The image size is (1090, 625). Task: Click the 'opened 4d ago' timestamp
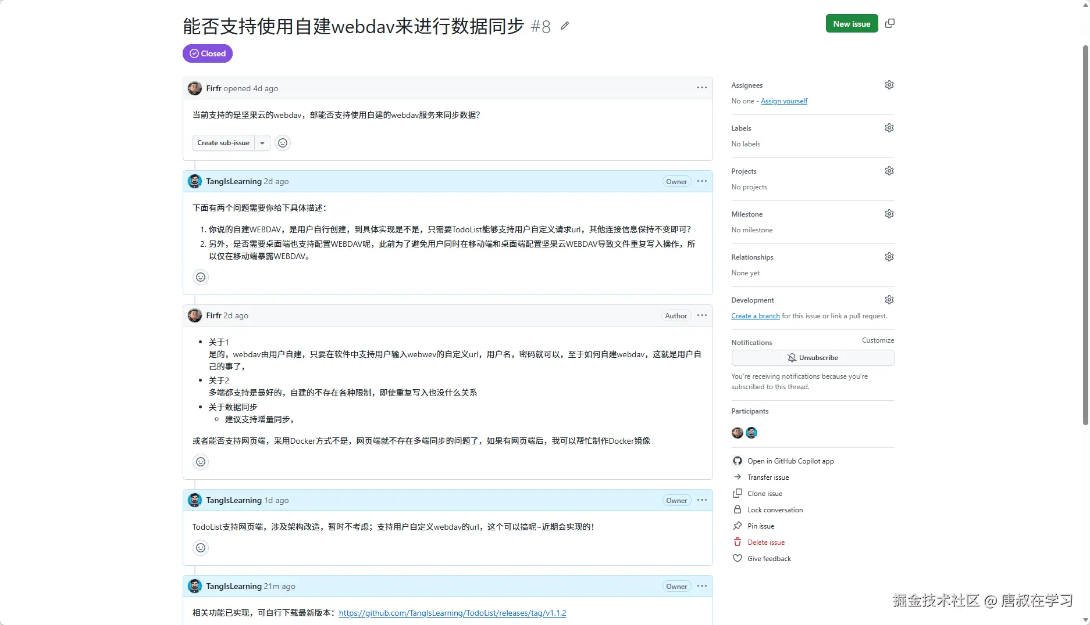pos(251,88)
